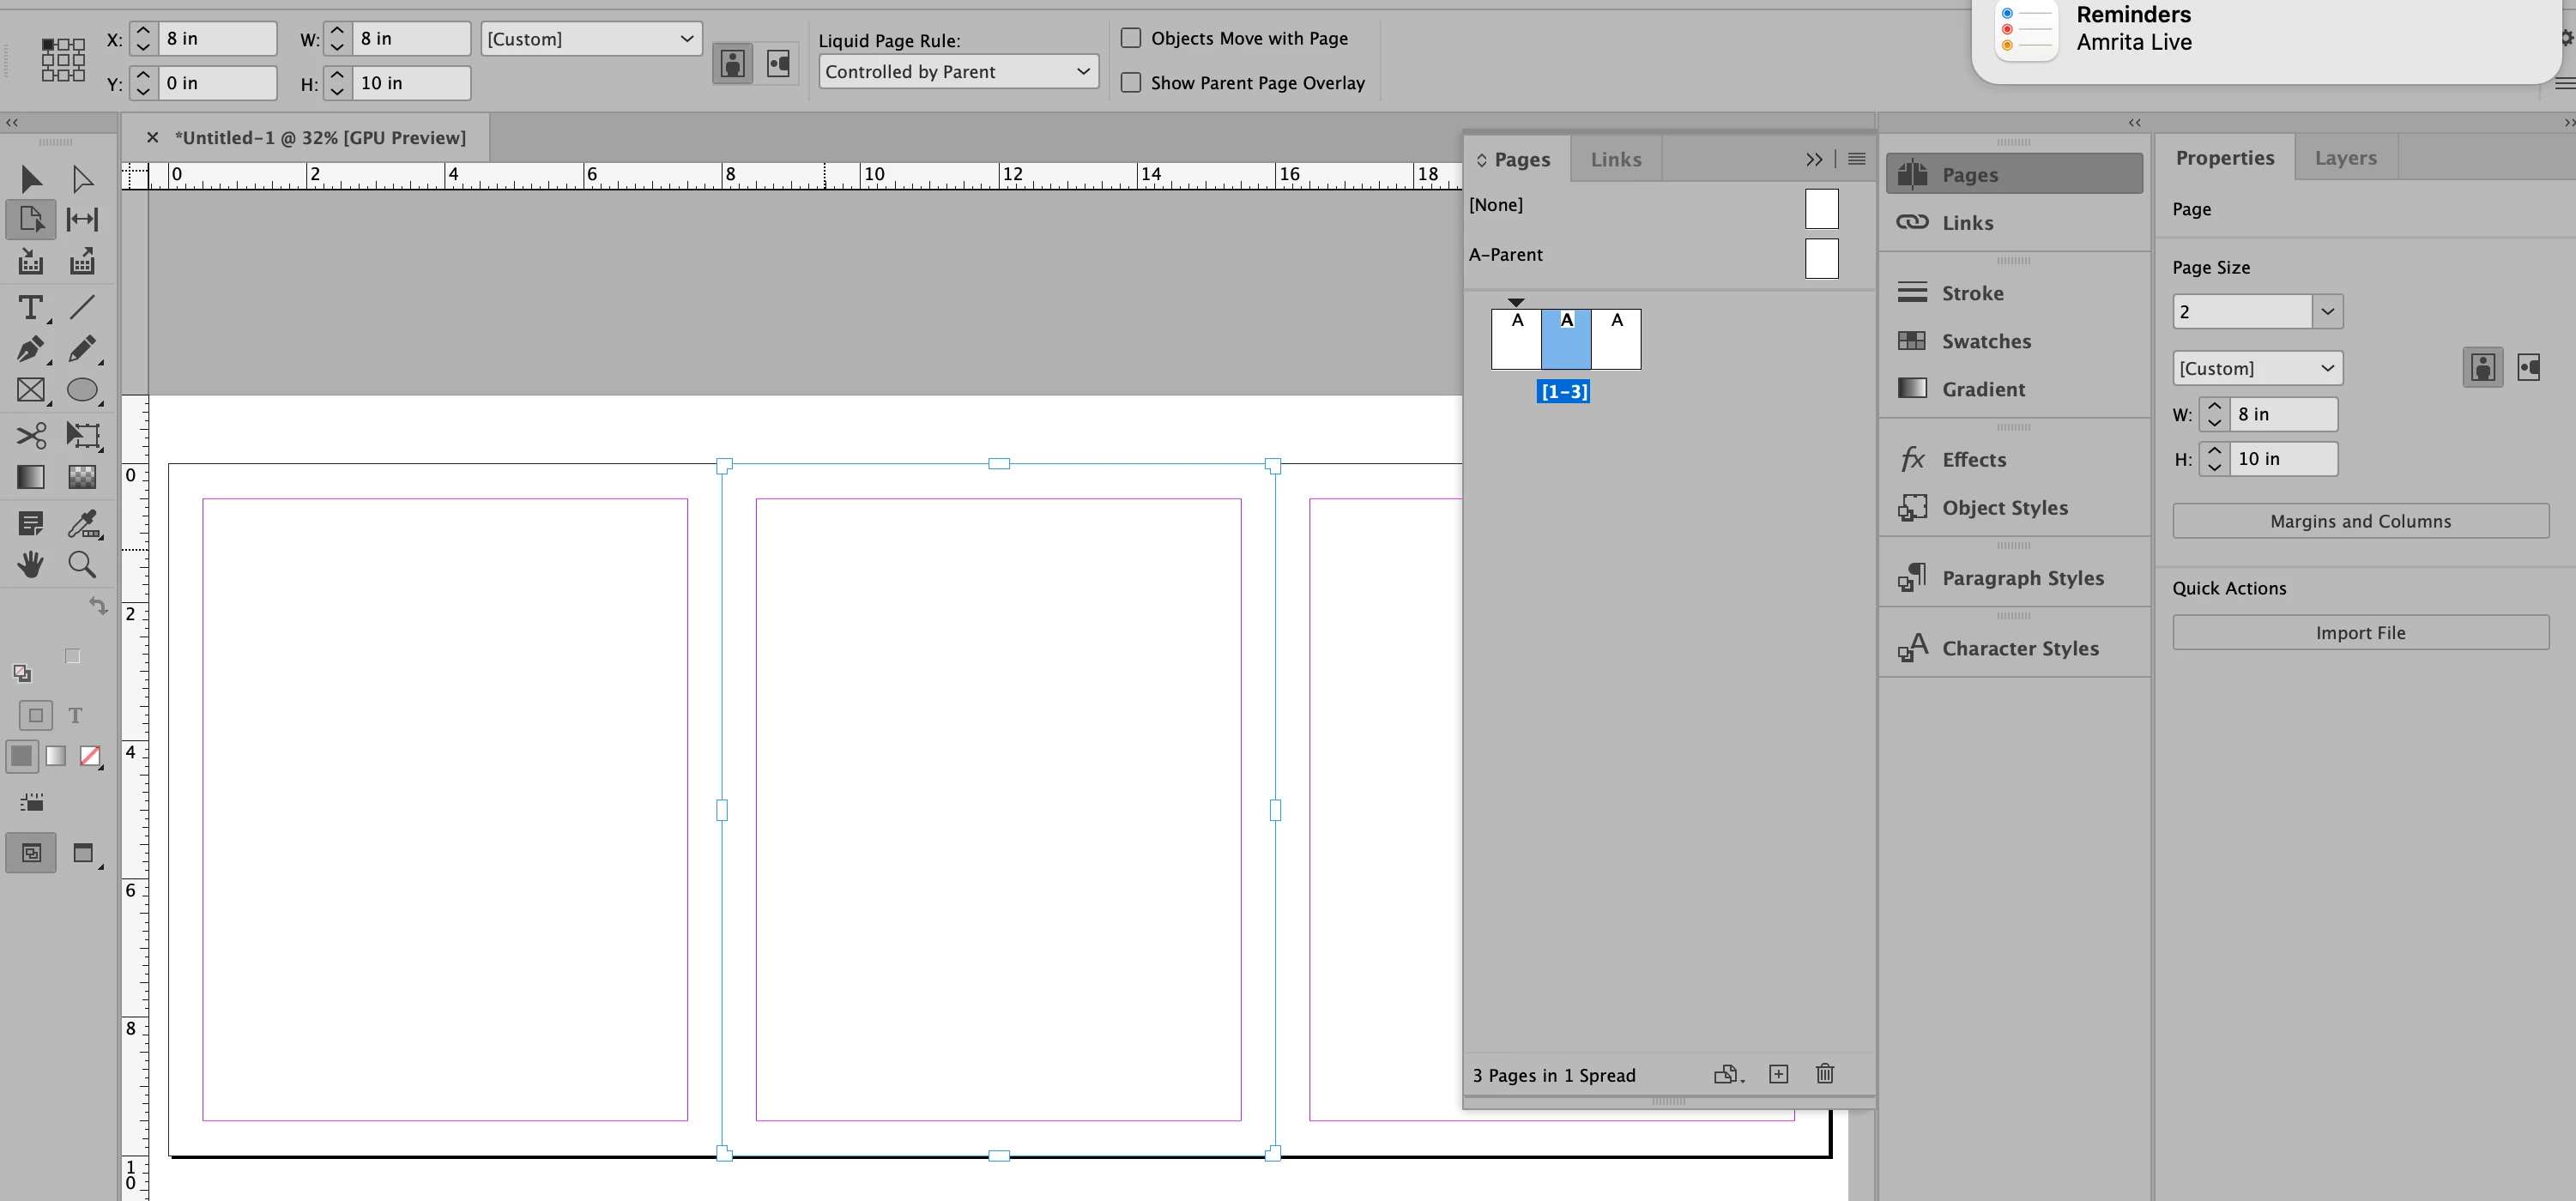The width and height of the screenshot is (2576, 1201).
Task: Open the Page Size number dropdown
Action: [2327, 312]
